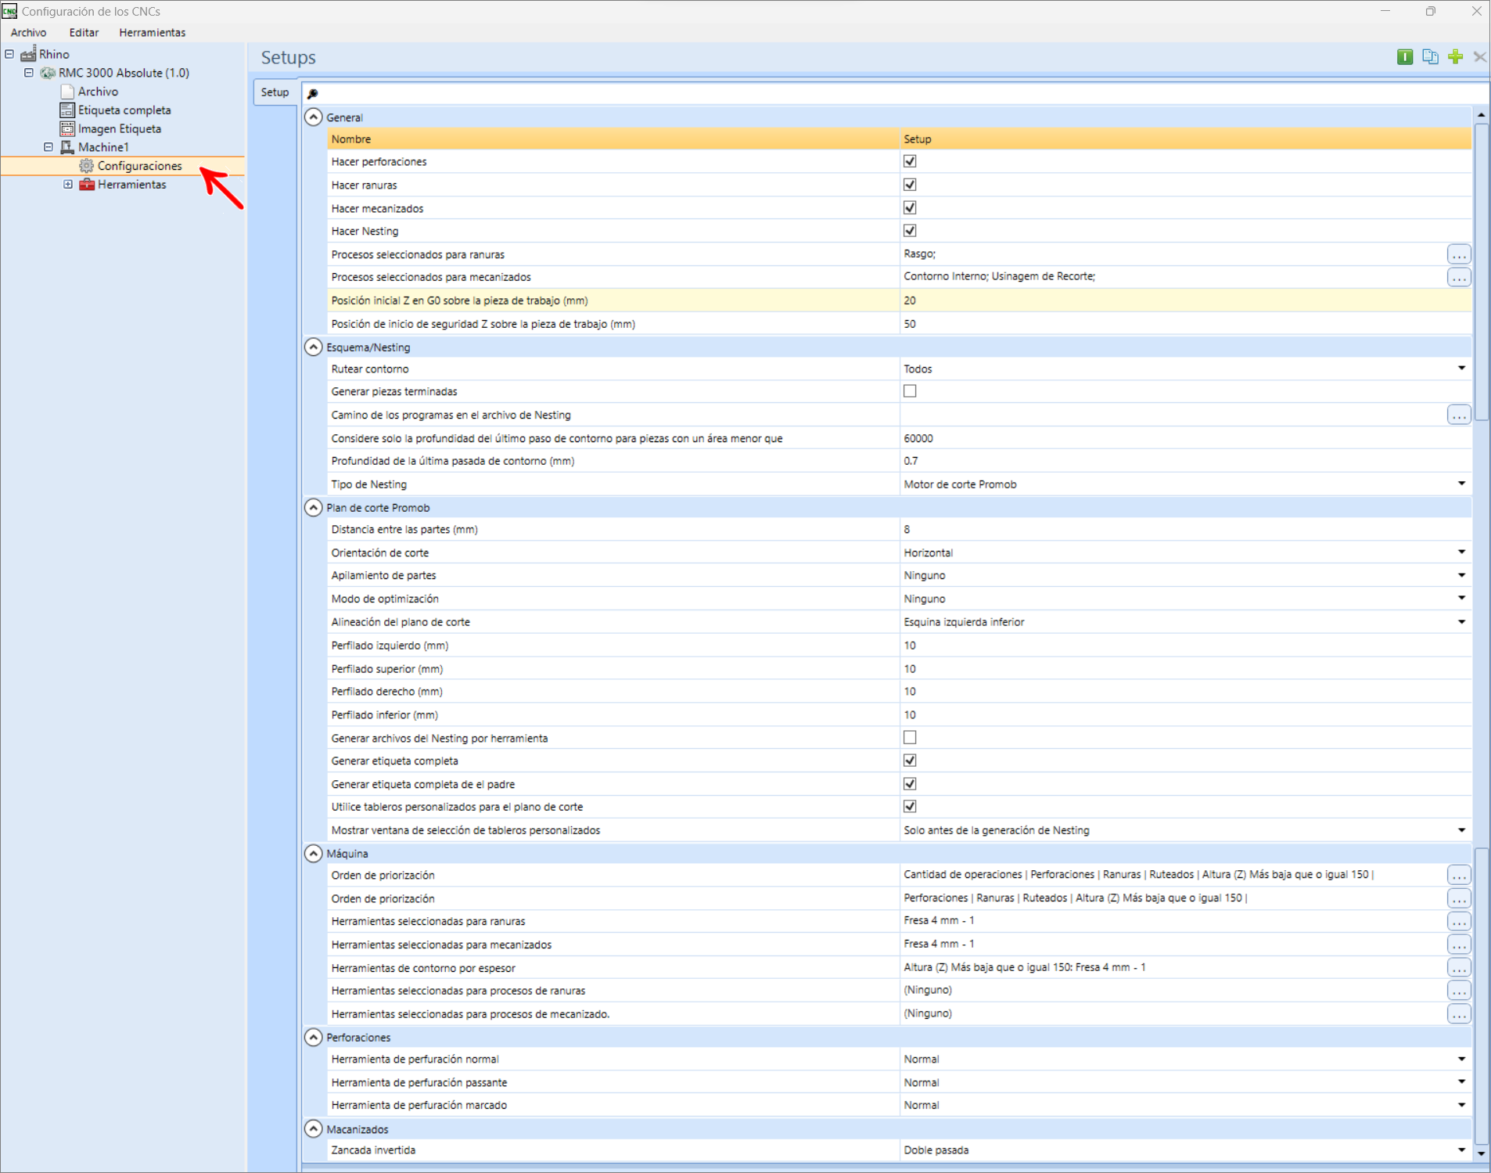Open ellipsis for Herramientas de contorno por espesor
1491x1173 pixels.
(x=1459, y=968)
